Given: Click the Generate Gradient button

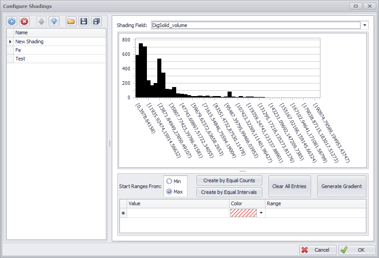Looking at the screenshot, I should click(x=342, y=186).
